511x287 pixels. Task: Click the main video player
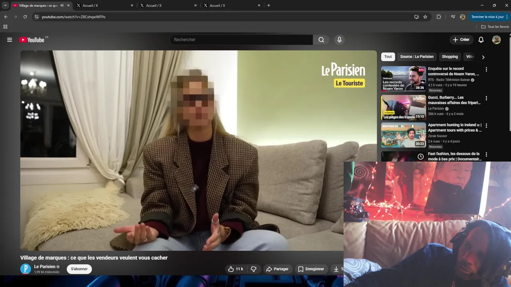pyautogui.click(x=198, y=150)
